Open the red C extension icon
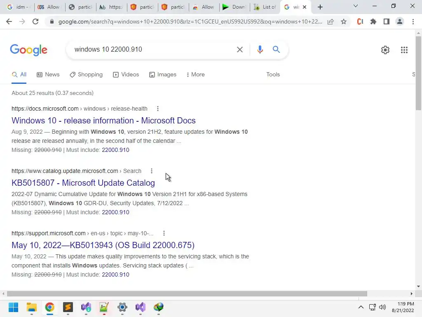The width and height of the screenshot is (422, 317). (360, 21)
